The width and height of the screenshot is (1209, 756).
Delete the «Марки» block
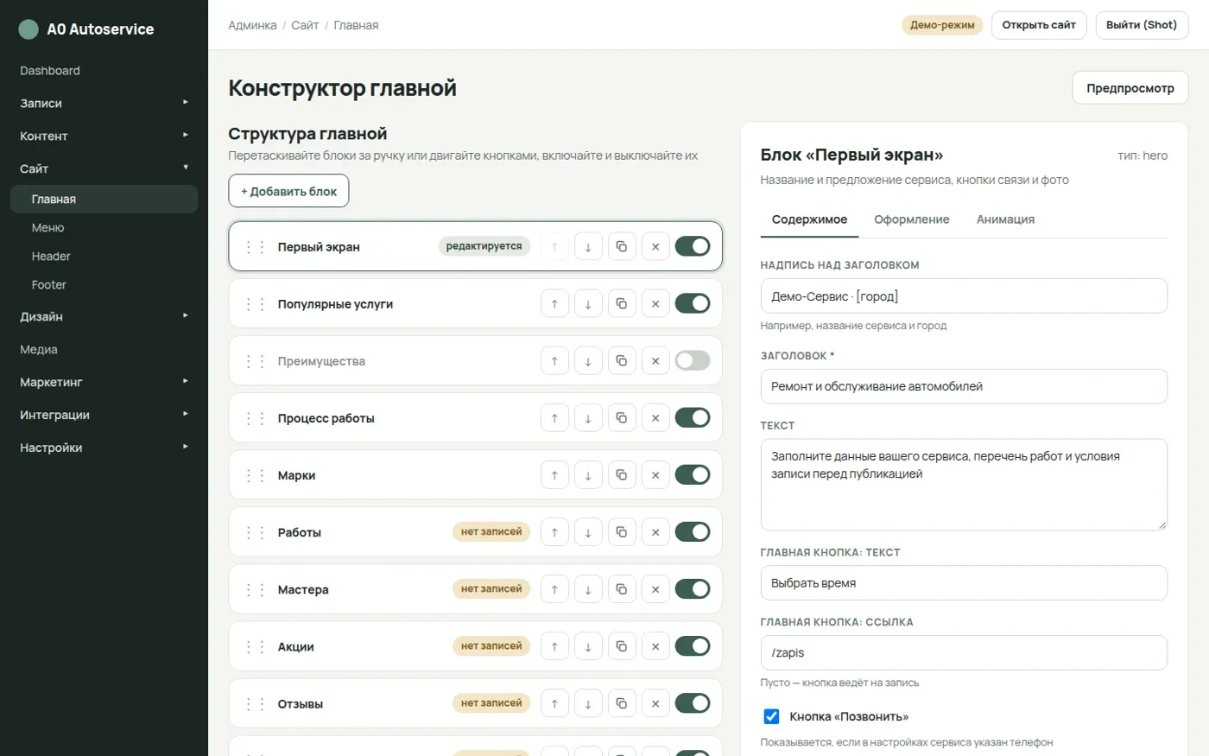[x=655, y=475]
